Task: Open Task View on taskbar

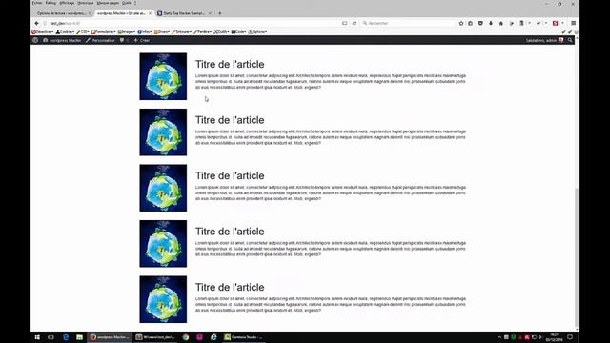Action: pos(51,337)
